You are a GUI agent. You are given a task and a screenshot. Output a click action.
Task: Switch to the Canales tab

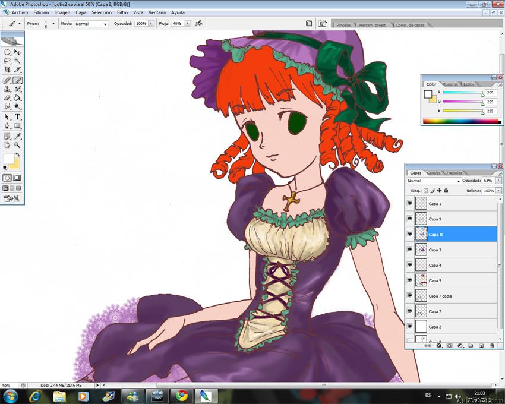(434, 173)
